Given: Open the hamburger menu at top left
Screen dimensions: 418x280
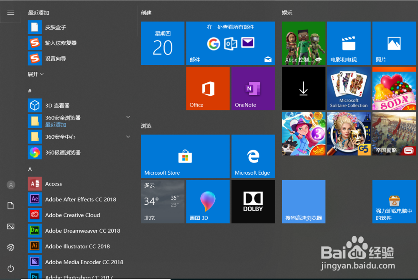Looking at the screenshot, I should point(11,13).
